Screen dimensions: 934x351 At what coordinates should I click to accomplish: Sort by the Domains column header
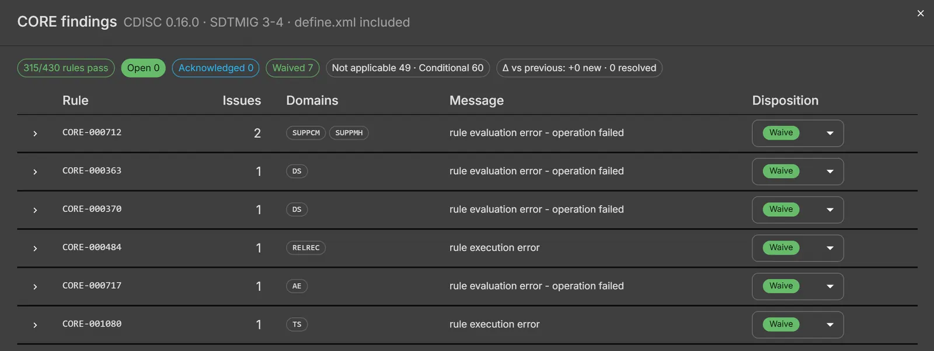point(312,100)
